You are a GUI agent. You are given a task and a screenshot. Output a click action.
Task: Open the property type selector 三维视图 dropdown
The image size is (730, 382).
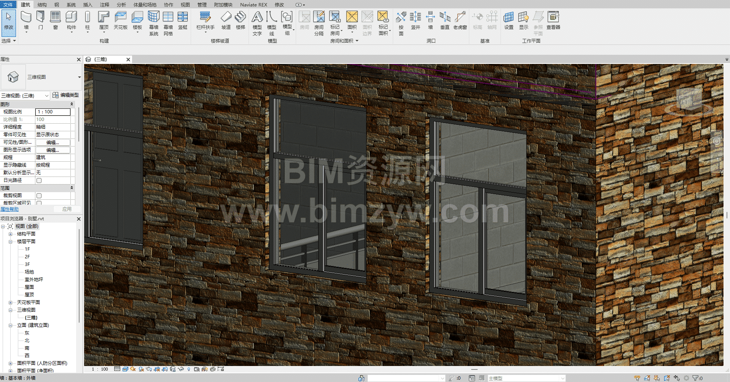pos(80,77)
